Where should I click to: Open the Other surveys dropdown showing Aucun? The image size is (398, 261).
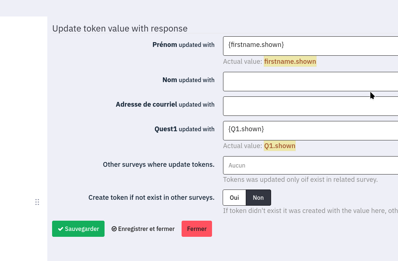pyautogui.click(x=310, y=165)
